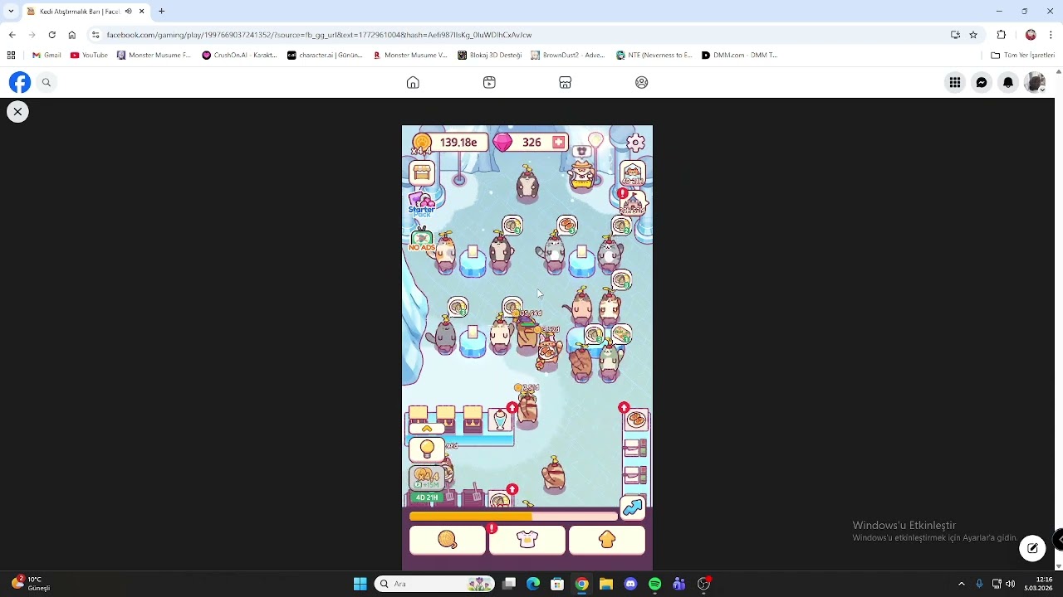This screenshot has width=1063, height=597.
Task: Tap the pancake order bubble
Action: coord(567,226)
